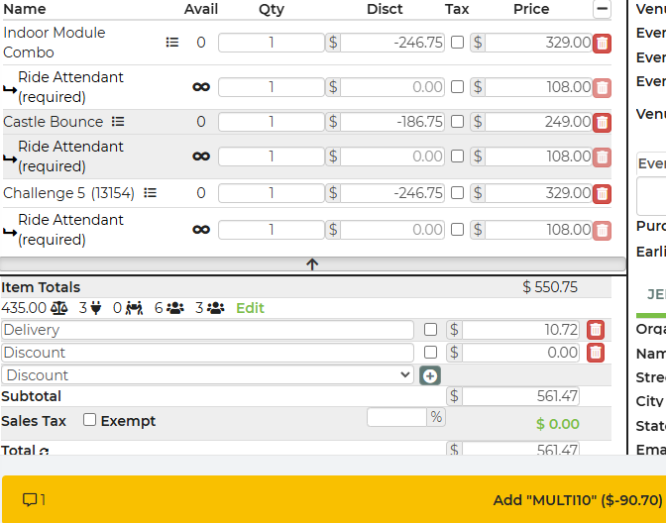The image size is (666, 523).
Task: Delete the Indoor Module Combo item
Action: tap(602, 44)
